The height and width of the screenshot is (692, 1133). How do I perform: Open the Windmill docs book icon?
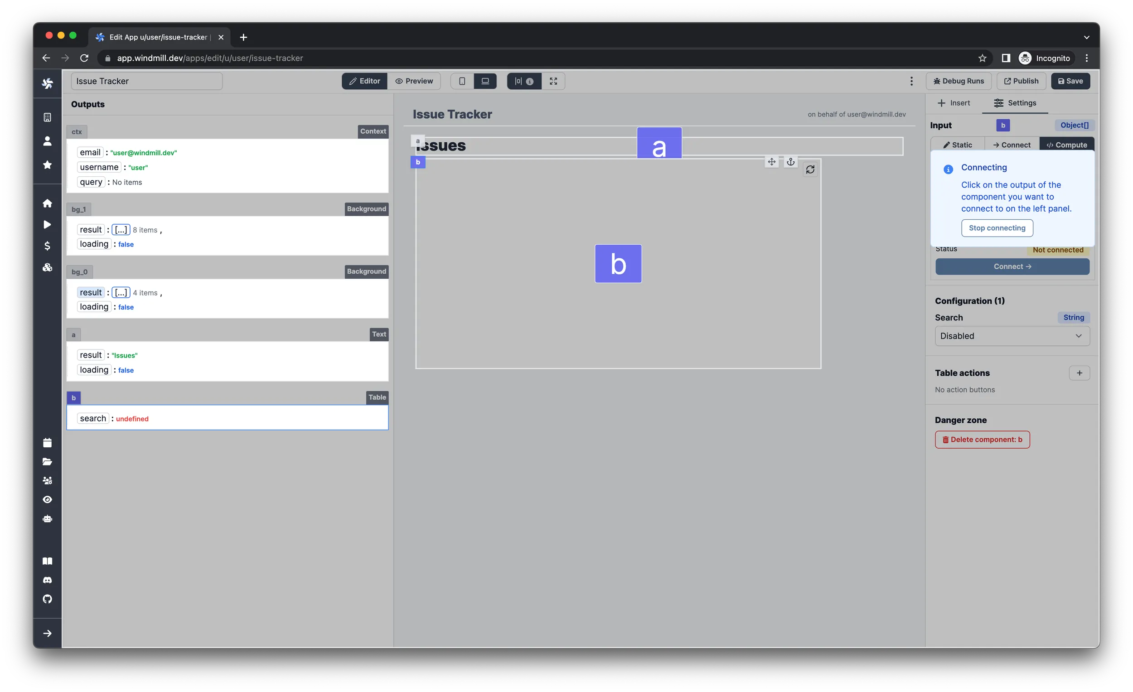pyautogui.click(x=48, y=561)
